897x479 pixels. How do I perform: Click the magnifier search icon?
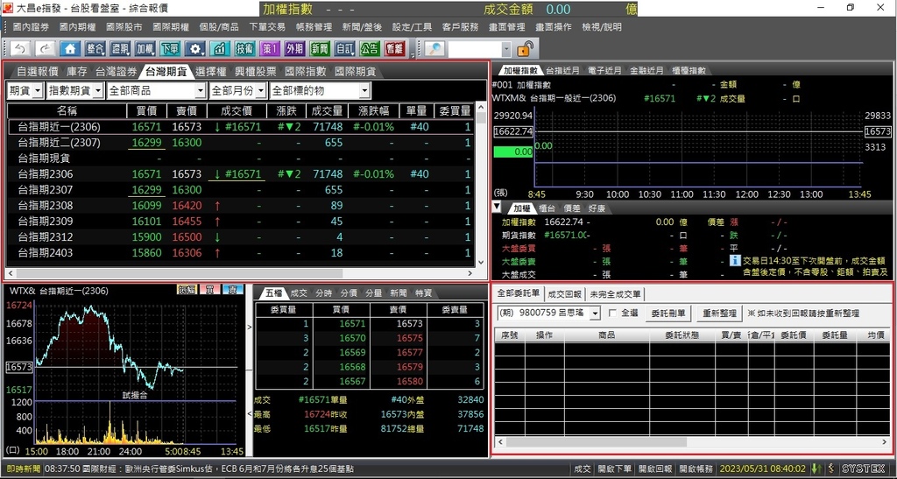point(434,48)
